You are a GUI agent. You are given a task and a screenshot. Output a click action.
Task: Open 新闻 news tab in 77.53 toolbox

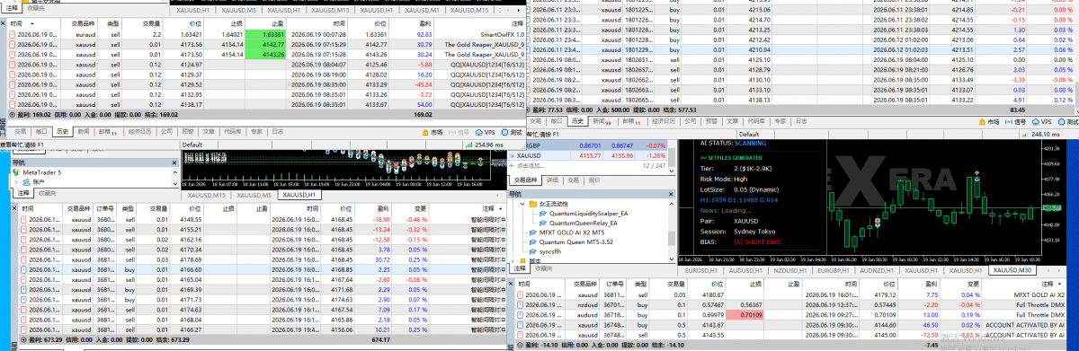click(602, 120)
